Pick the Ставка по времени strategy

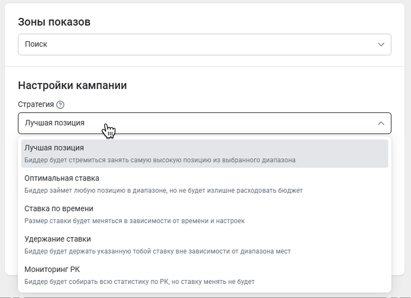pyautogui.click(x=59, y=209)
